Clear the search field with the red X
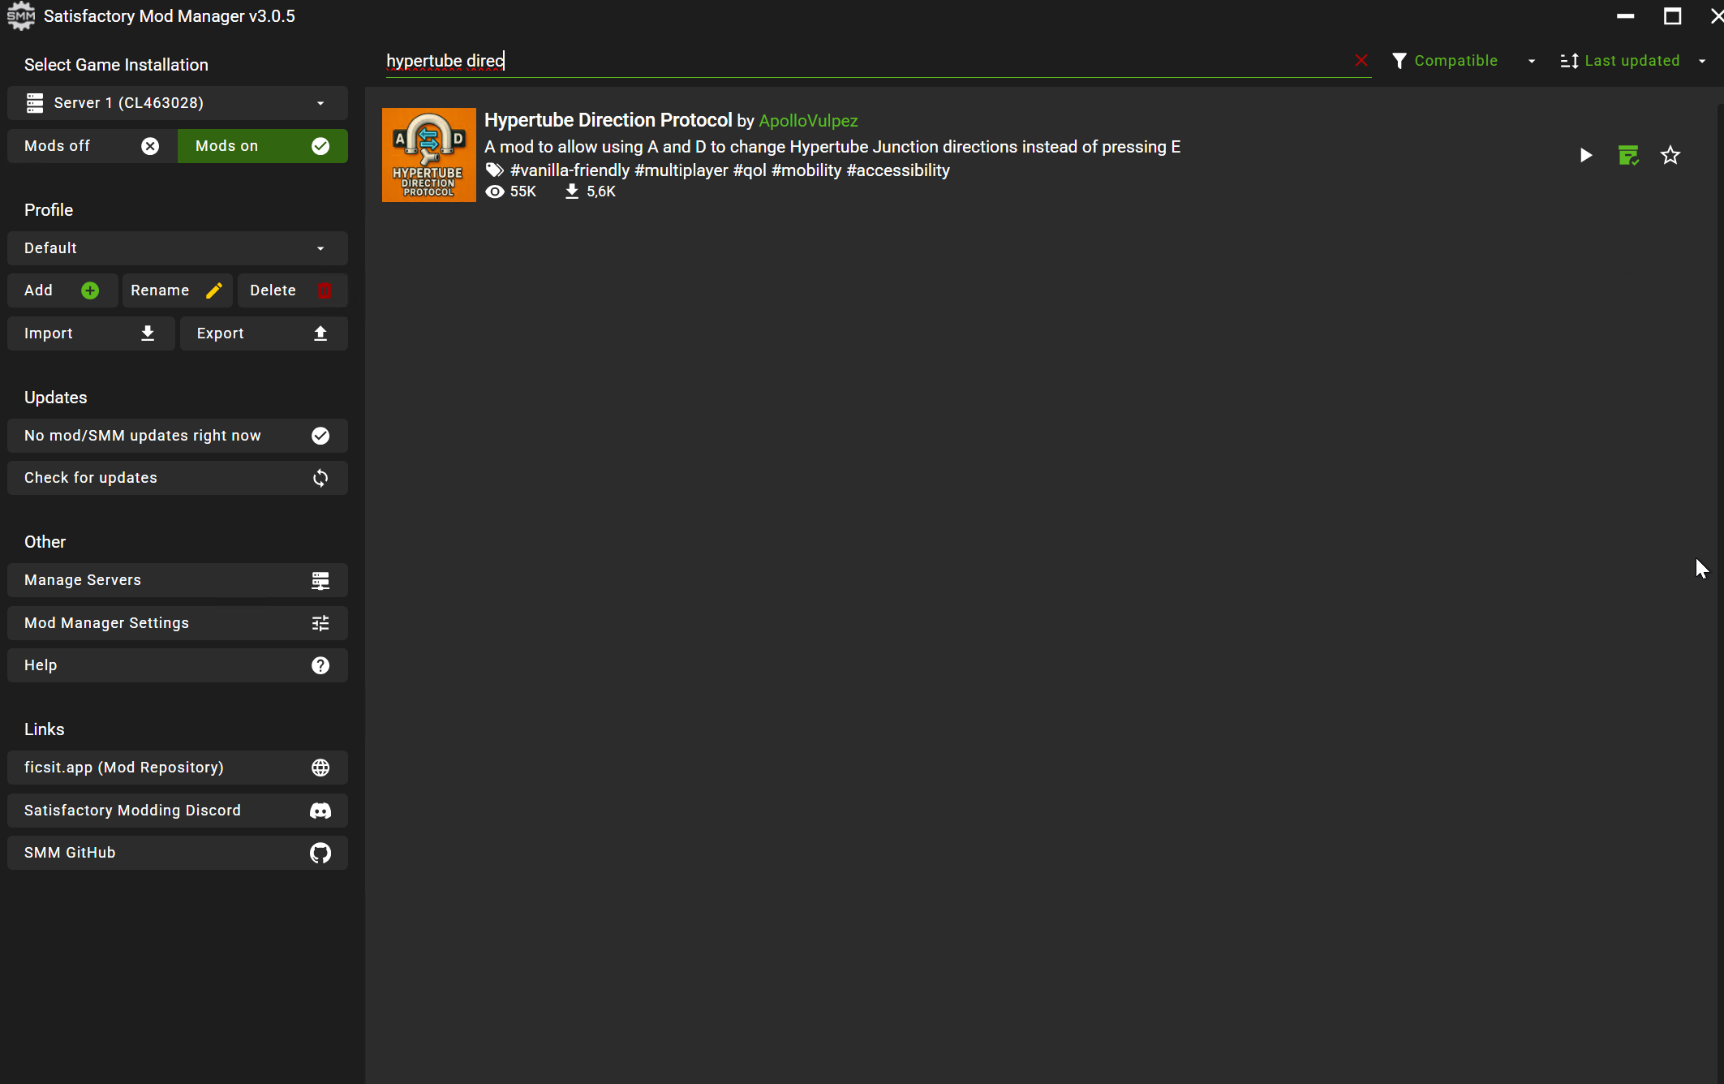This screenshot has height=1084, width=1724. (1361, 60)
